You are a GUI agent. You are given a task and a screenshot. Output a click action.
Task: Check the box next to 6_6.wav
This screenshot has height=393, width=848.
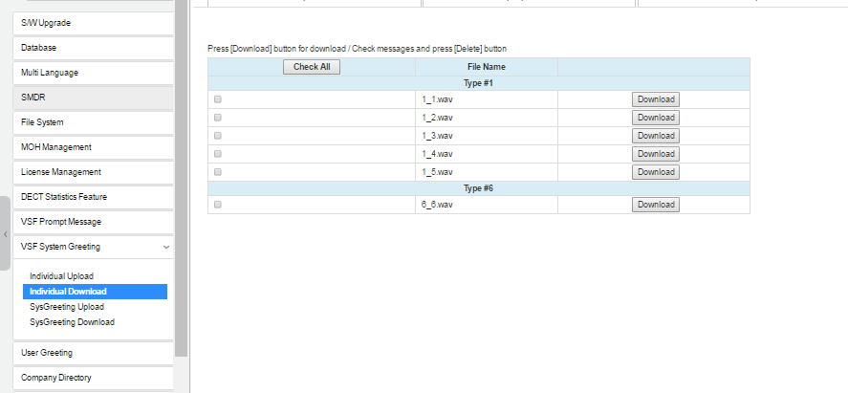(218, 205)
